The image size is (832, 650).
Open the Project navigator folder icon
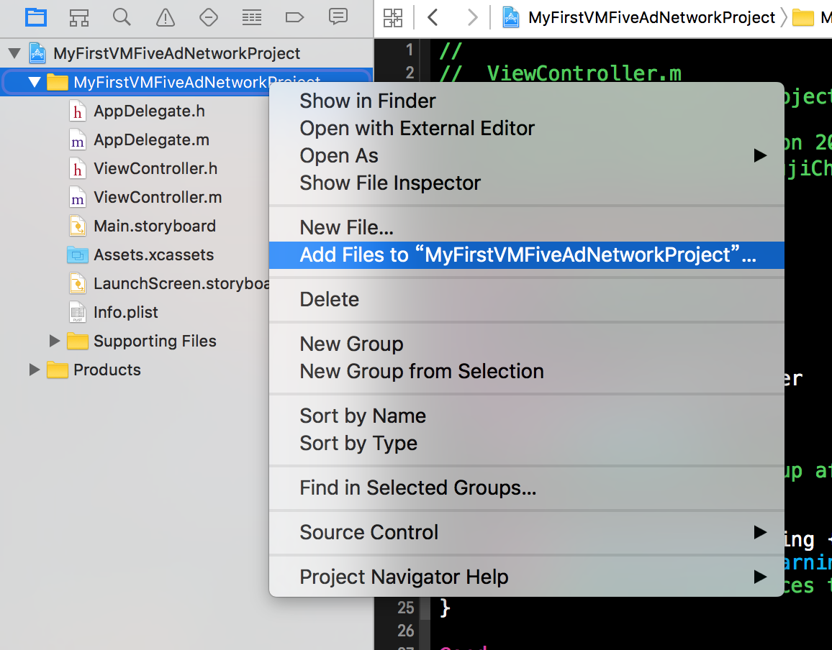[36, 17]
